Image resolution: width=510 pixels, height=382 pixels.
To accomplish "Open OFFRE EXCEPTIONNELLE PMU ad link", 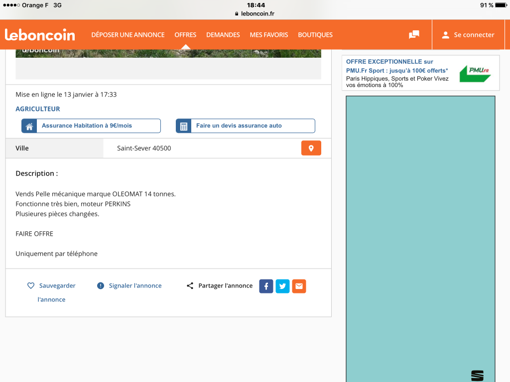I will click(397, 66).
